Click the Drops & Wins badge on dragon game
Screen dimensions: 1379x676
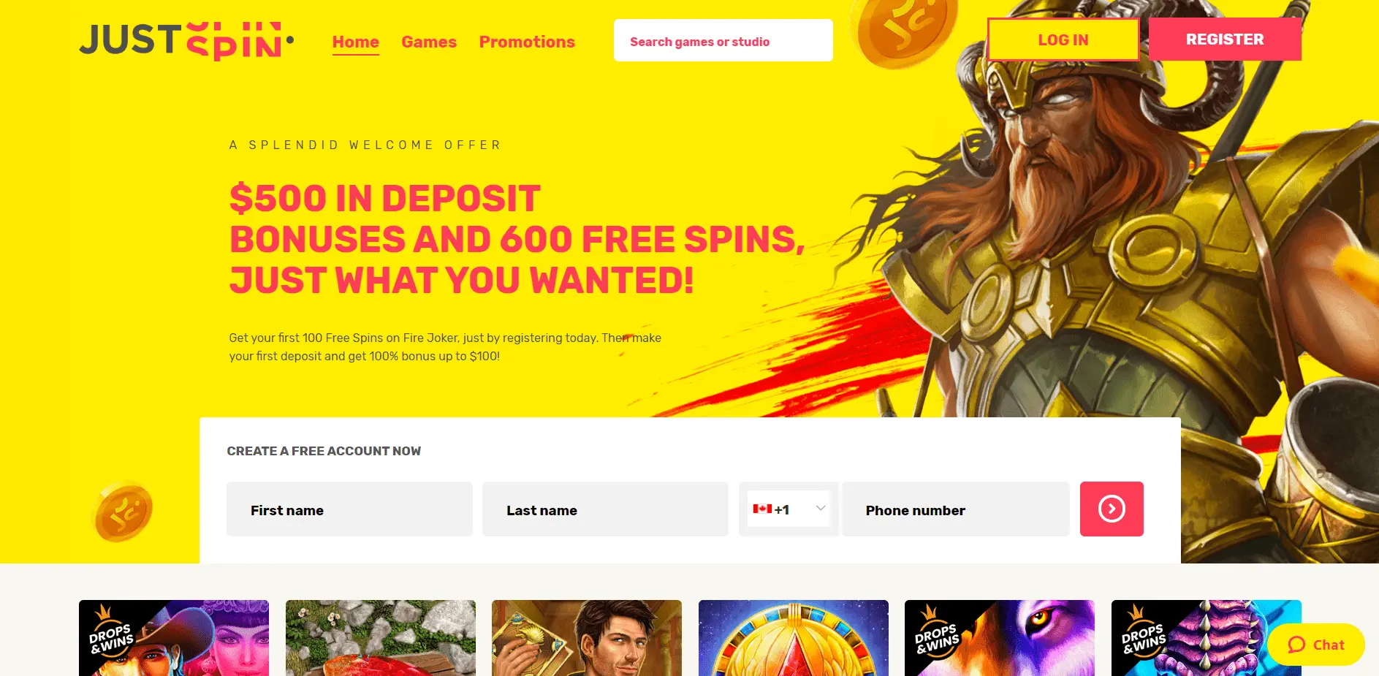(1143, 633)
